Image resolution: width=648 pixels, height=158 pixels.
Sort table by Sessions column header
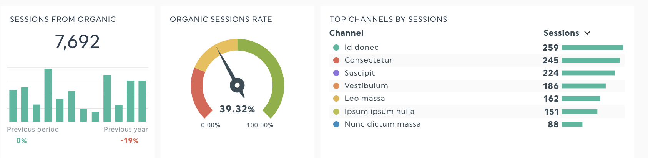(x=561, y=33)
